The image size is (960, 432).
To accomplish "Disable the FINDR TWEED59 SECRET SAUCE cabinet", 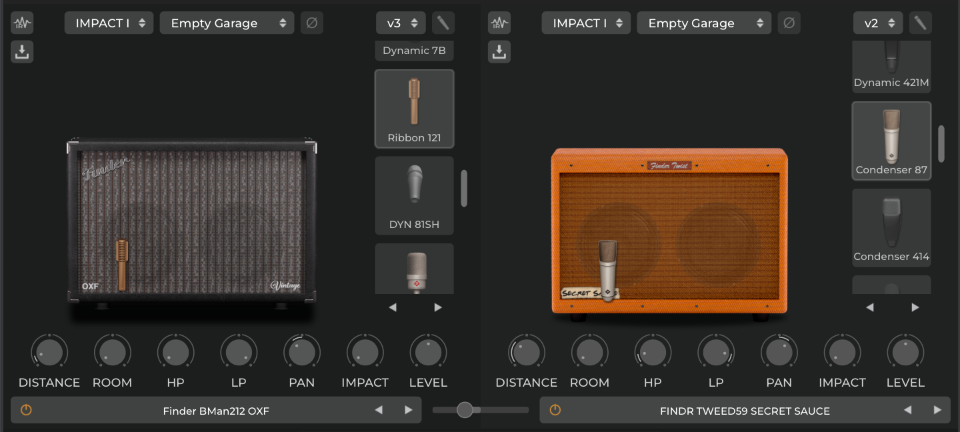I will (555, 411).
